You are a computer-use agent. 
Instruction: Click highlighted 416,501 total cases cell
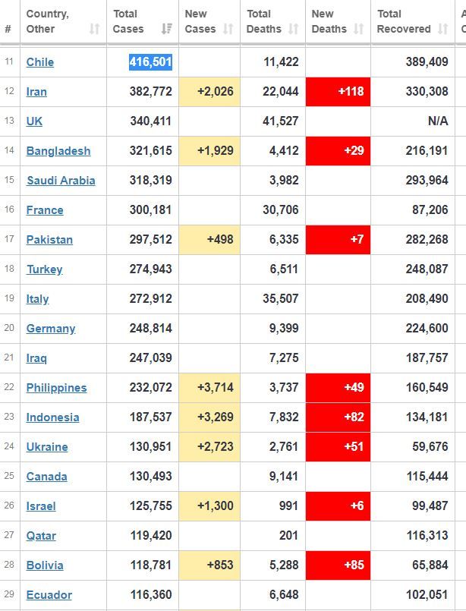151,62
